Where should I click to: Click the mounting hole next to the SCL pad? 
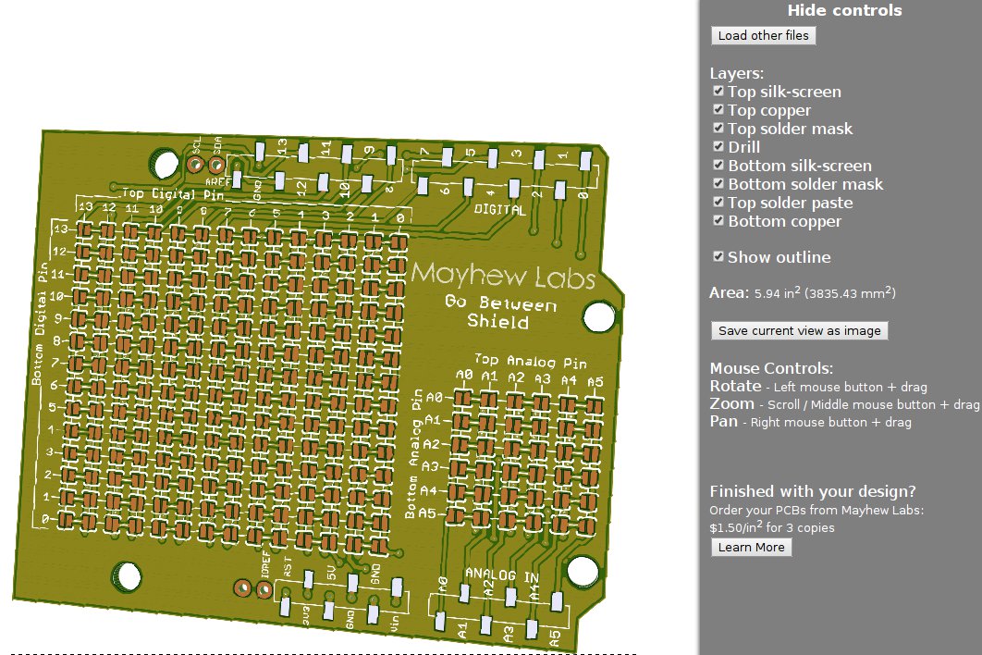point(165,163)
